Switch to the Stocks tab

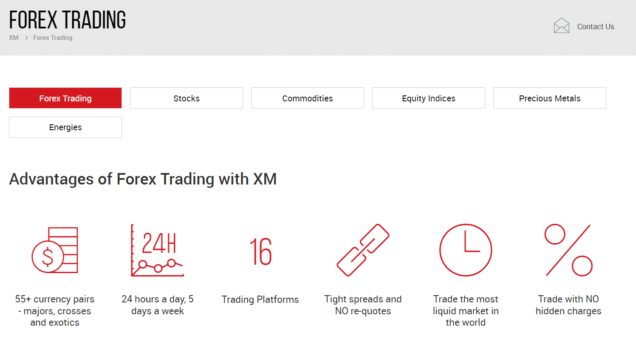(x=187, y=98)
